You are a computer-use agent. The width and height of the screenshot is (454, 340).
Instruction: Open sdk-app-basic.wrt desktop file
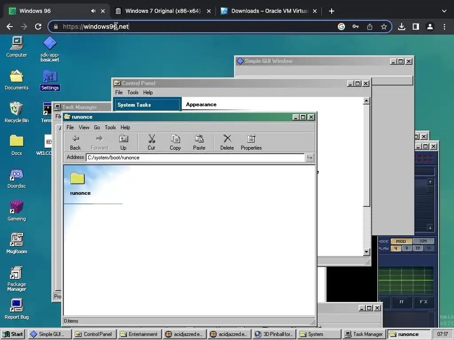click(50, 49)
